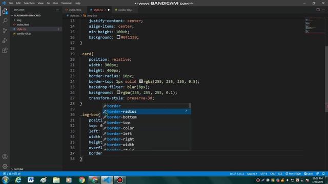Open the Help menu
Viewport: 328px width, 184px height.
click(x=77, y=3)
